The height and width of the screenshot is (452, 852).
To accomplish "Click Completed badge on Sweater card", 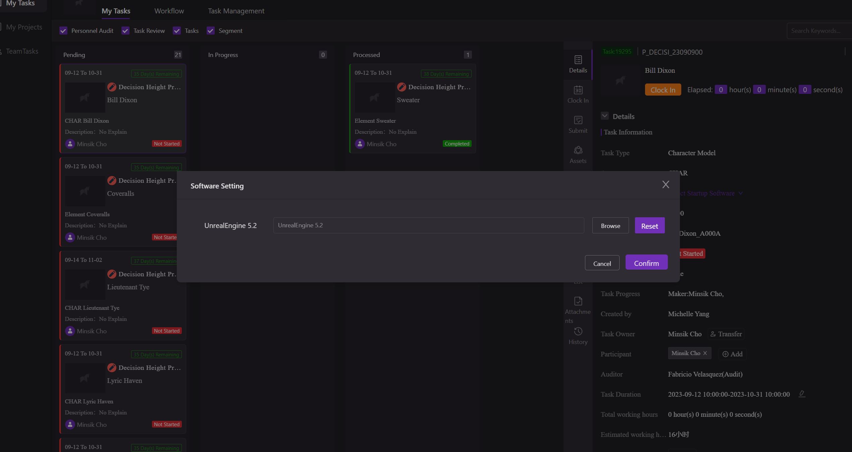I will click(457, 144).
